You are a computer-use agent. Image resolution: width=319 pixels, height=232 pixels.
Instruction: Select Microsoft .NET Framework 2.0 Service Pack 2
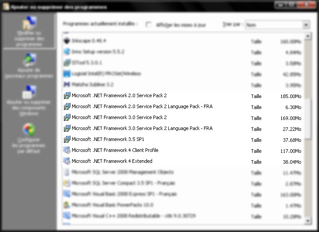click(119, 95)
